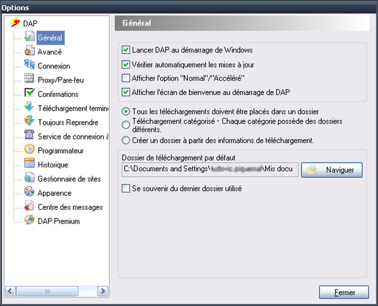
Task: Open the Confirmations settings page
Action: coord(58,94)
